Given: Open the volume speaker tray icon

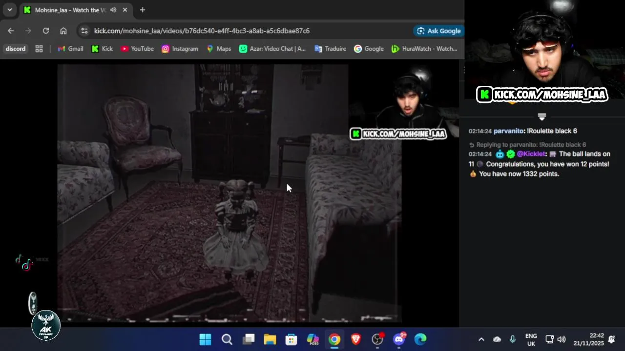Looking at the screenshot, I should coord(562,339).
